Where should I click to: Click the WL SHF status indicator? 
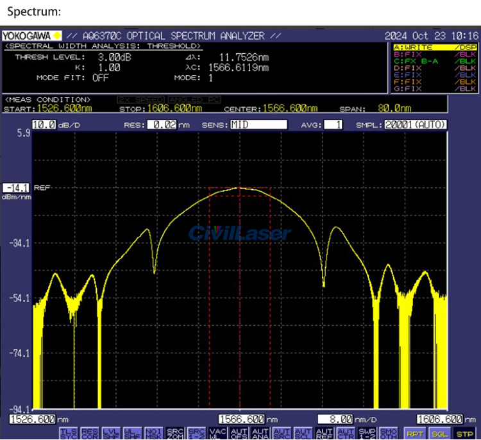click(132, 433)
